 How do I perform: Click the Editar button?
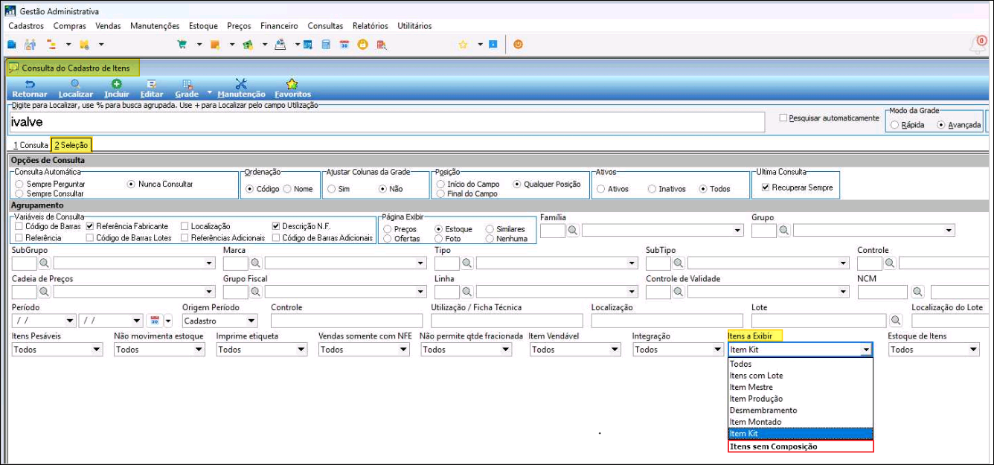coord(152,89)
